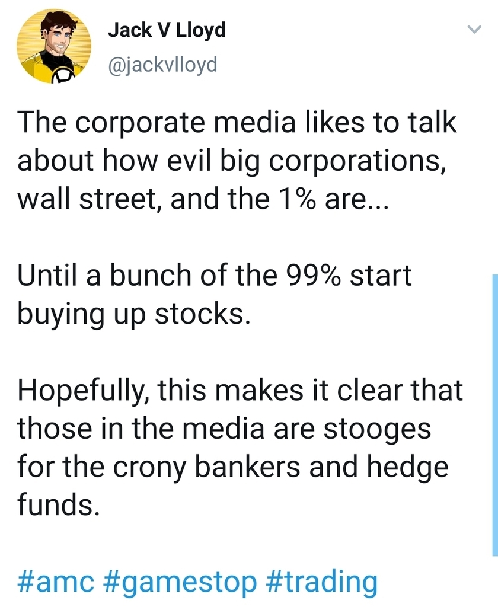498x607 pixels.
Task: Click Jack V Lloyd's profile avatar
Action: pos(54,47)
